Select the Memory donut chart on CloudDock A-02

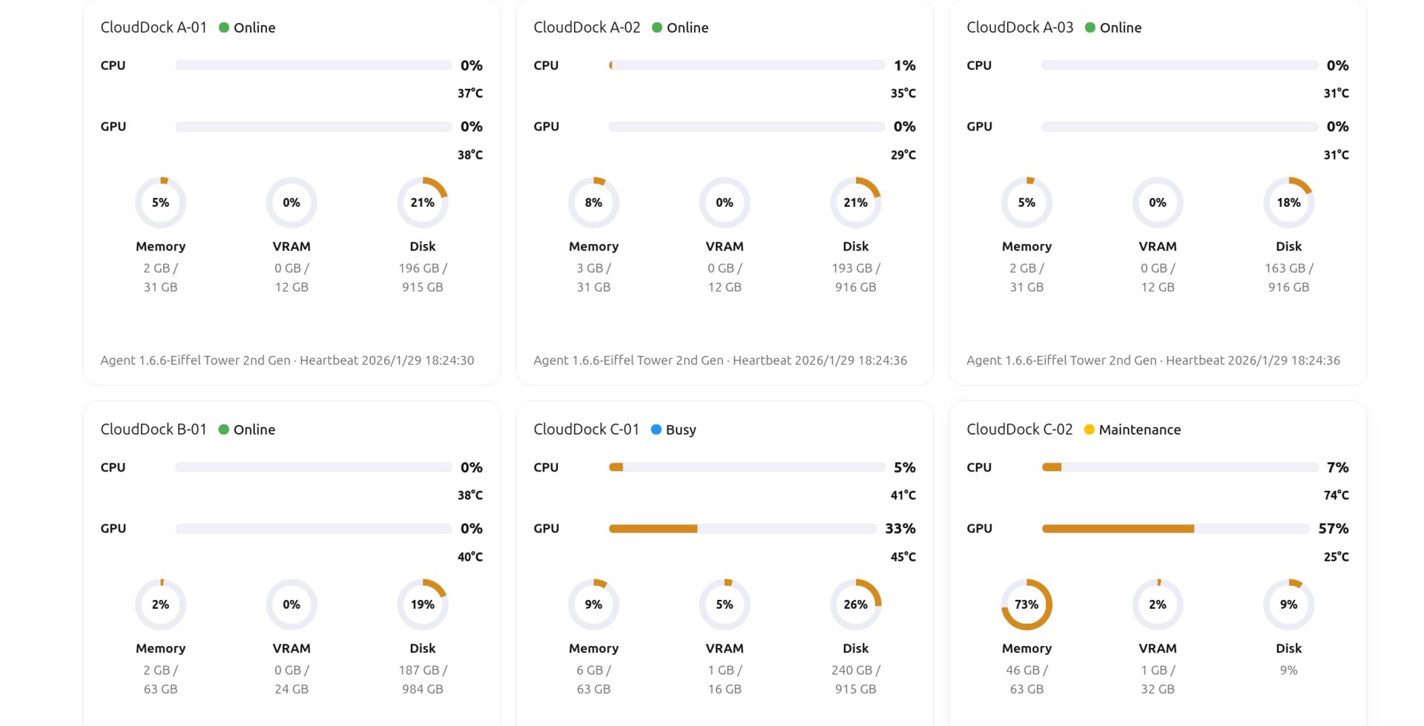click(x=593, y=202)
